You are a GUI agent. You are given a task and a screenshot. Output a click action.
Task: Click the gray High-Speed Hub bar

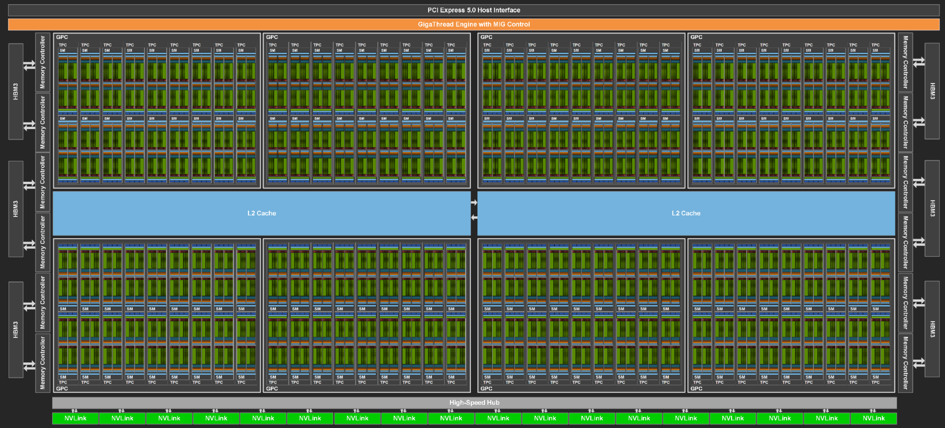(x=474, y=402)
